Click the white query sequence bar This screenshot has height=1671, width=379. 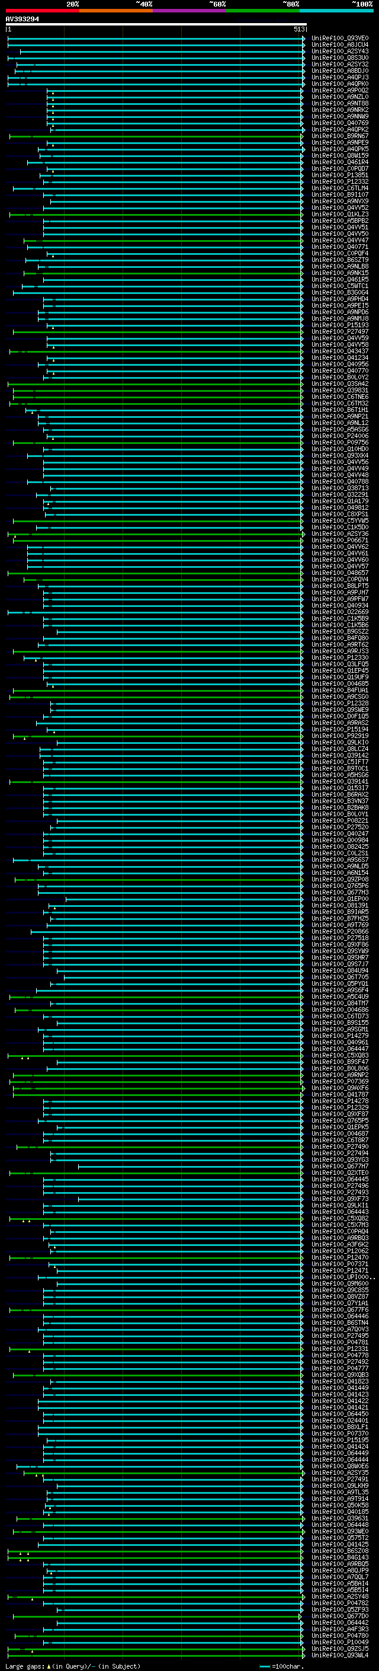pos(156,24)
